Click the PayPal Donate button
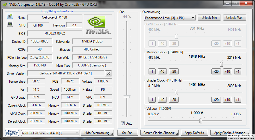The height and width of the screenshot is (140, 255). 12,133
